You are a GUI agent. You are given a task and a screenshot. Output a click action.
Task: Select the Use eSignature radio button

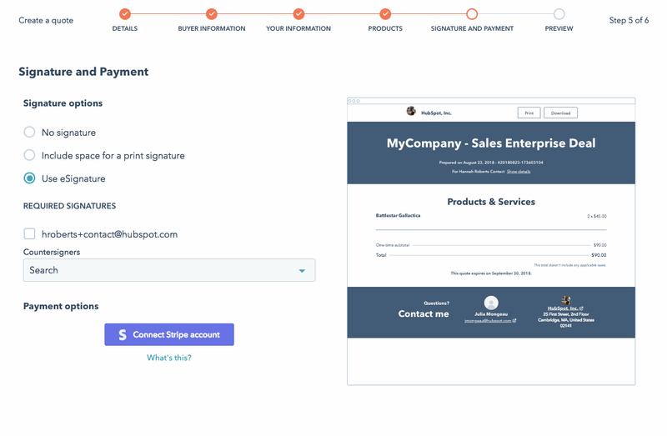tap(30, 178)
